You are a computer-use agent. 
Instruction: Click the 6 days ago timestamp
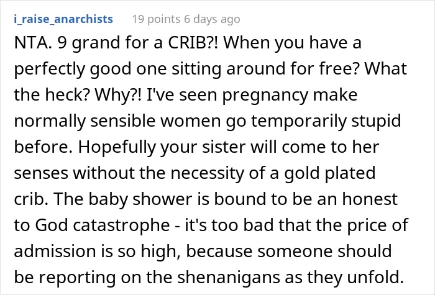[x=213, y=19]
